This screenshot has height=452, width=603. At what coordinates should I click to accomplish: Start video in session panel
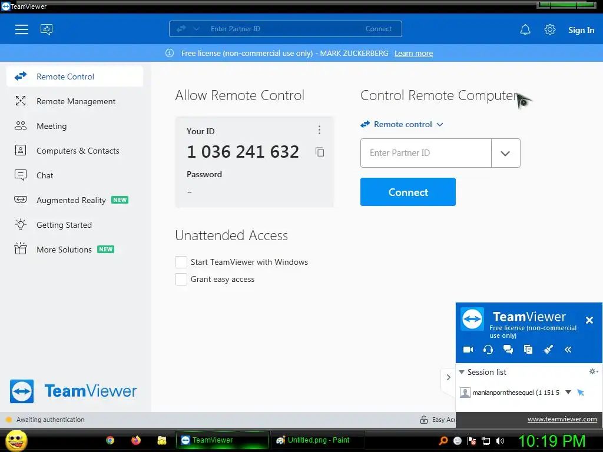tap(468, 350)
